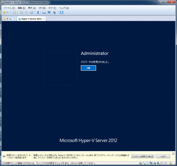This screenshot has height=166, width=177.
Task: Click the sound card status icon
Action: [x=158, y=163]
